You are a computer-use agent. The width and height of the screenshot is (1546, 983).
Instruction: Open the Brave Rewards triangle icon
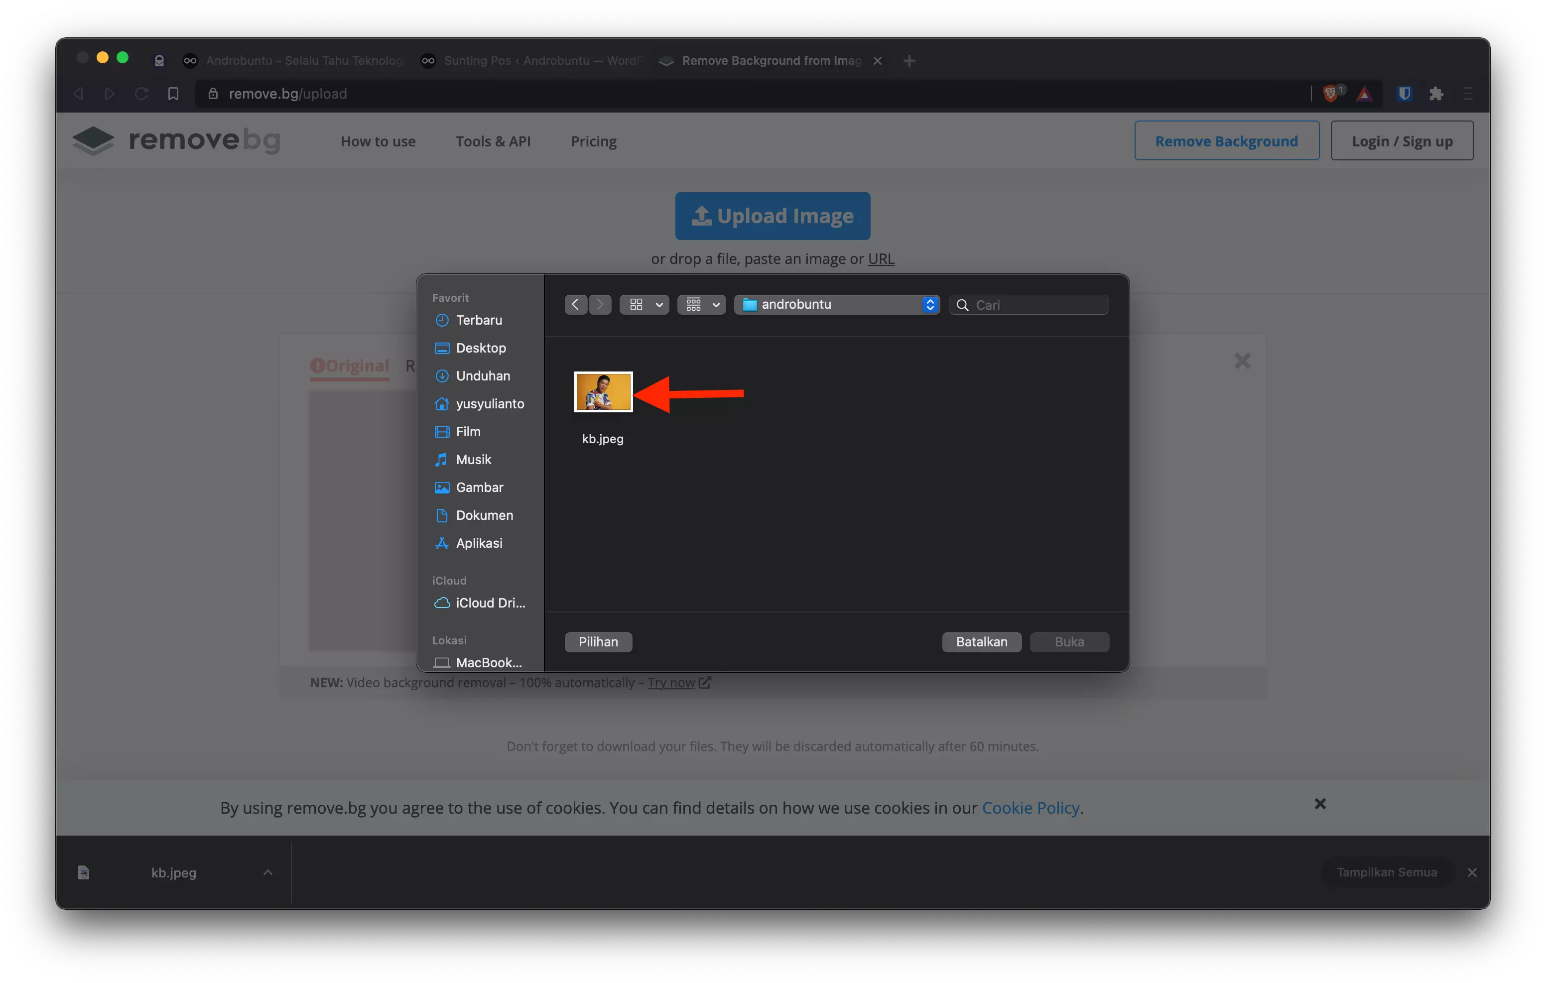coord(1364,94)
